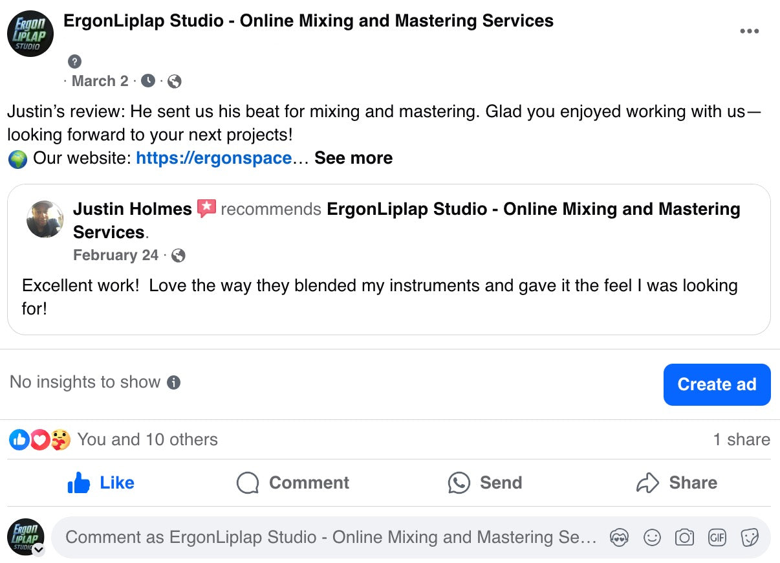Open the three-dots post options menu
This screenshot has height=563, width=780.
pyautogui.click(x=749, y=32)
